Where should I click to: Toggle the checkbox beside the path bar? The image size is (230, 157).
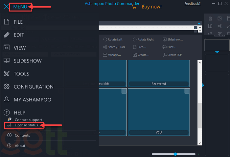click(x=195, y=27)
